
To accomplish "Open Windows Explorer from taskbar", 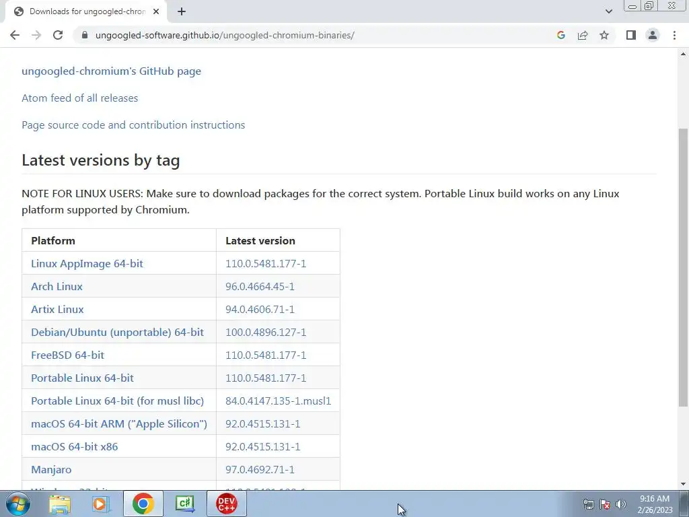I will click(x=60, y=504).
